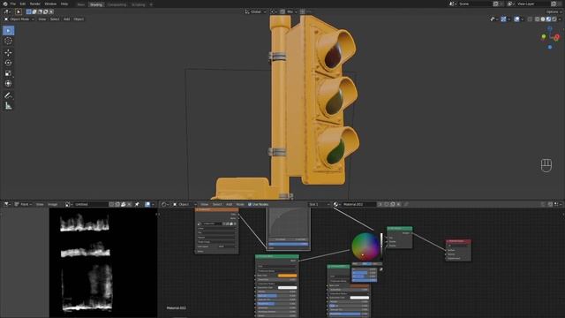This screenshot has height=318, width=565.
Task: Switch to rendered viewport shading
Action: [554, 19]
